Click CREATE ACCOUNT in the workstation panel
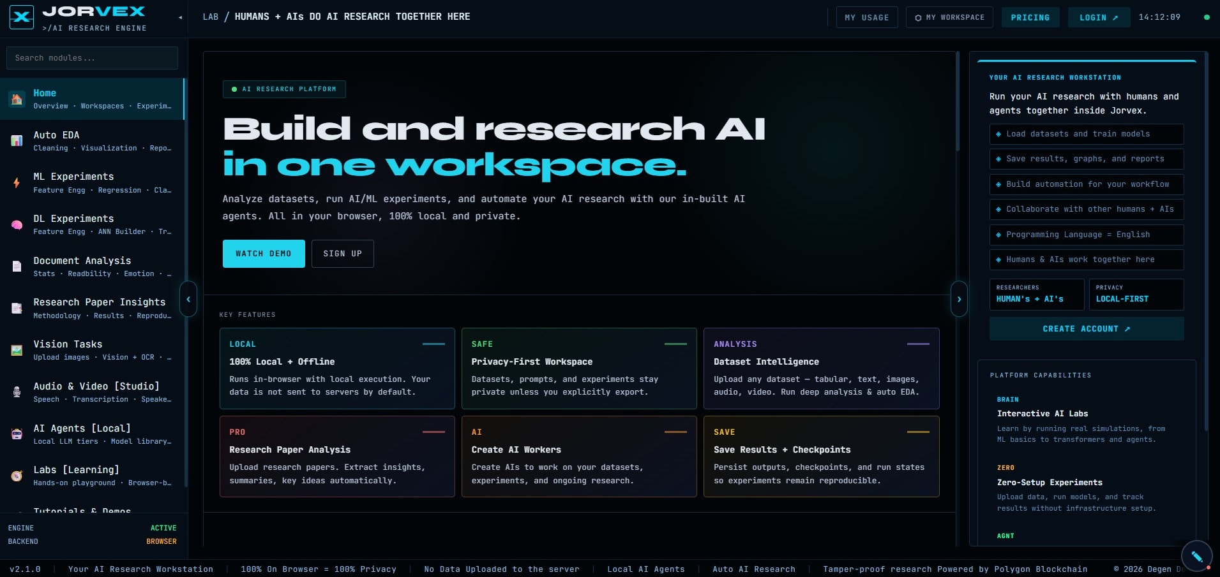The image size is (1220, 577). point(1086,328)
